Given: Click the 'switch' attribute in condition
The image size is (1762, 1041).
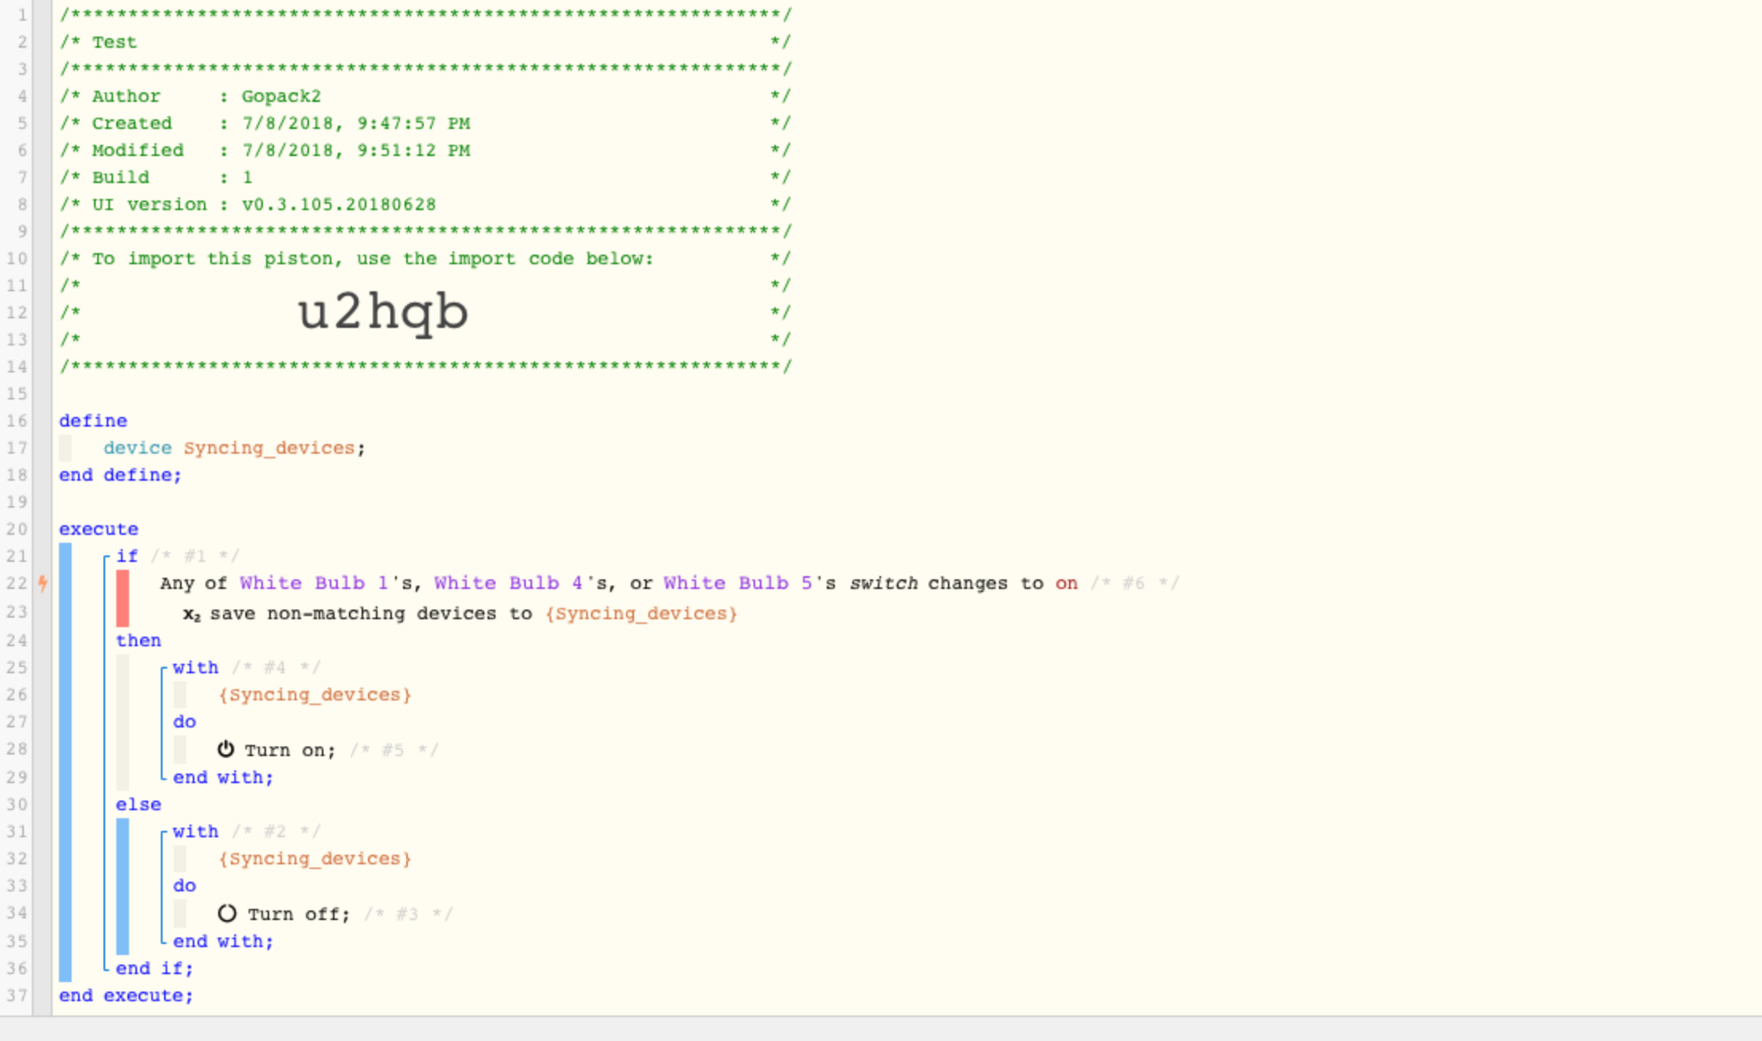Looking at the screenshot, I should pyautogui.click(x=883, y=583).
